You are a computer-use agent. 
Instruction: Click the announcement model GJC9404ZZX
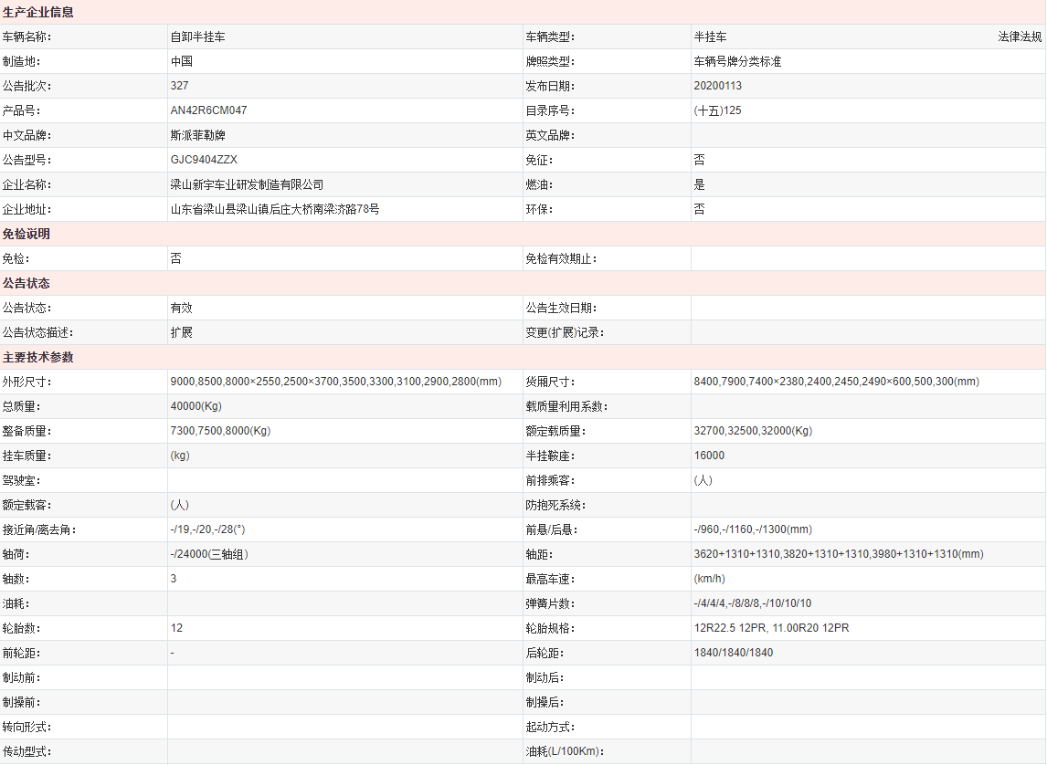[198, 160]
